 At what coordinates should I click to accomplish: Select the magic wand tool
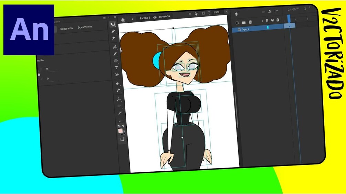[x=120, y=113]
